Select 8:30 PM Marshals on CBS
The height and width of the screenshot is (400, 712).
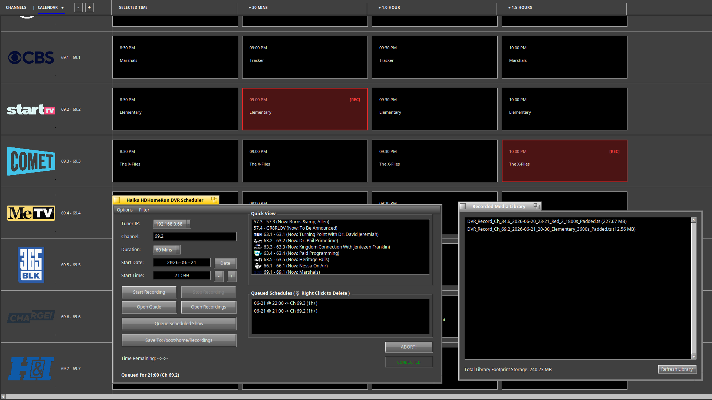click(x=175, y=57)
